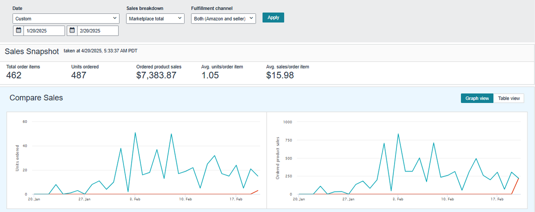This screenshot has height=212, width=535.
Task: Open the Fulfillment channel dropdown
Action: tap(223, 18)
